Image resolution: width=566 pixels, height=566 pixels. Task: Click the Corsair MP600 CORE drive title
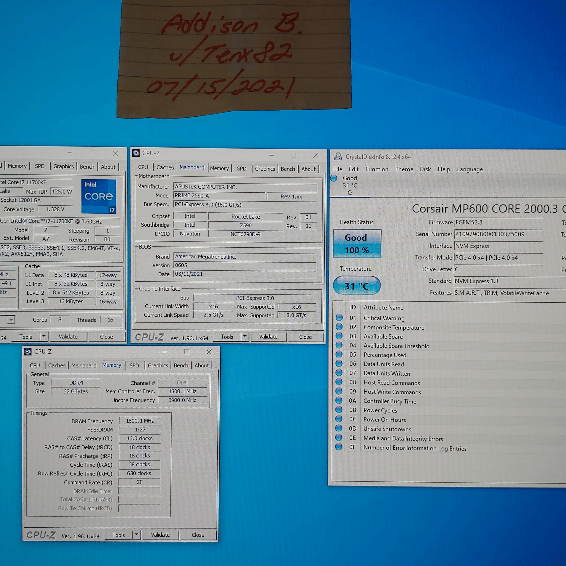(489, 209)
